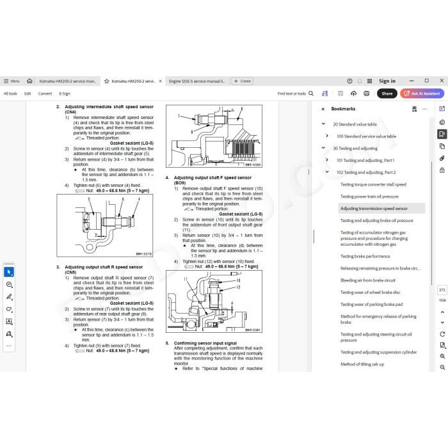Toggle the Bookmarks panel icon in right rail
The width and height of the screenshot is (448, 448).
coord(442,134)
